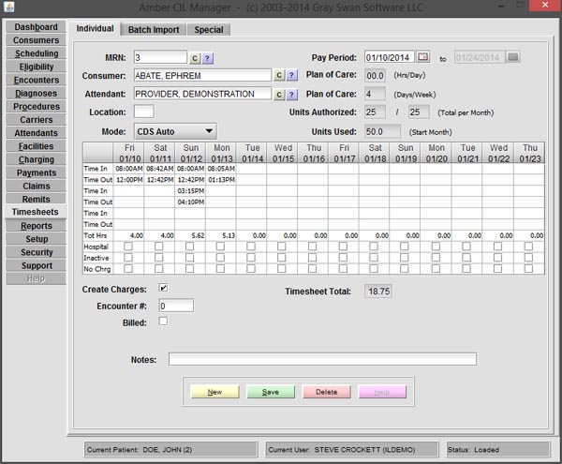Check the Billed checkbox
Image resolution: width=562 pixels, height=464 pixels.
pos(163,322)
